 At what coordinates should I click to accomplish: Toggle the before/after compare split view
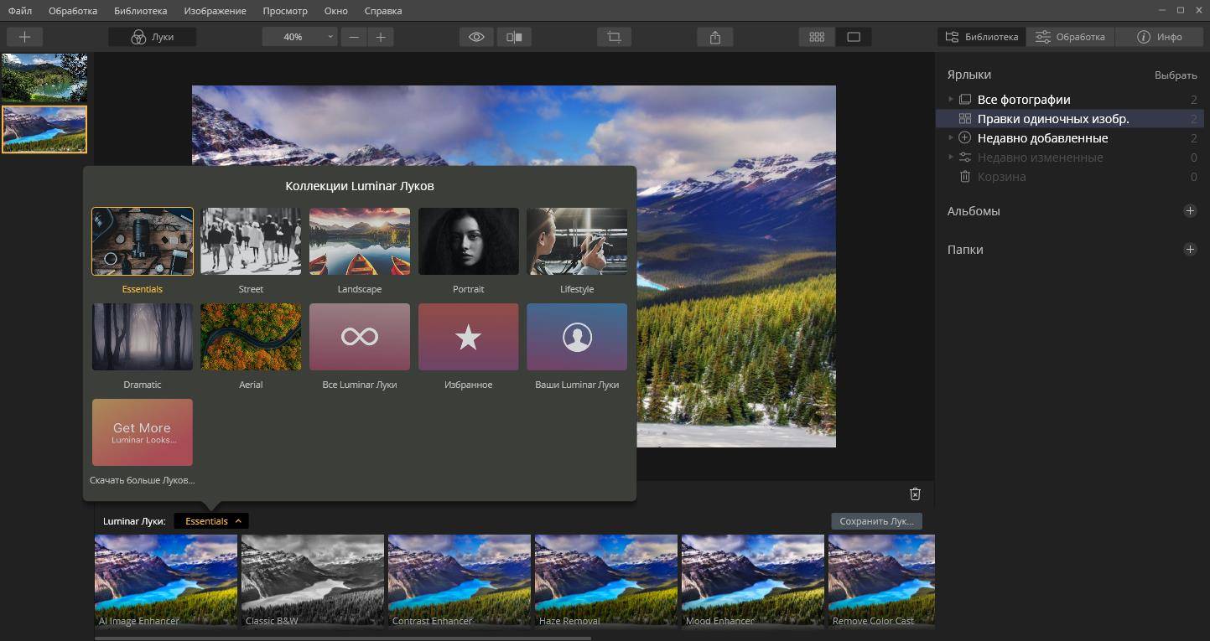coord(515,37)
